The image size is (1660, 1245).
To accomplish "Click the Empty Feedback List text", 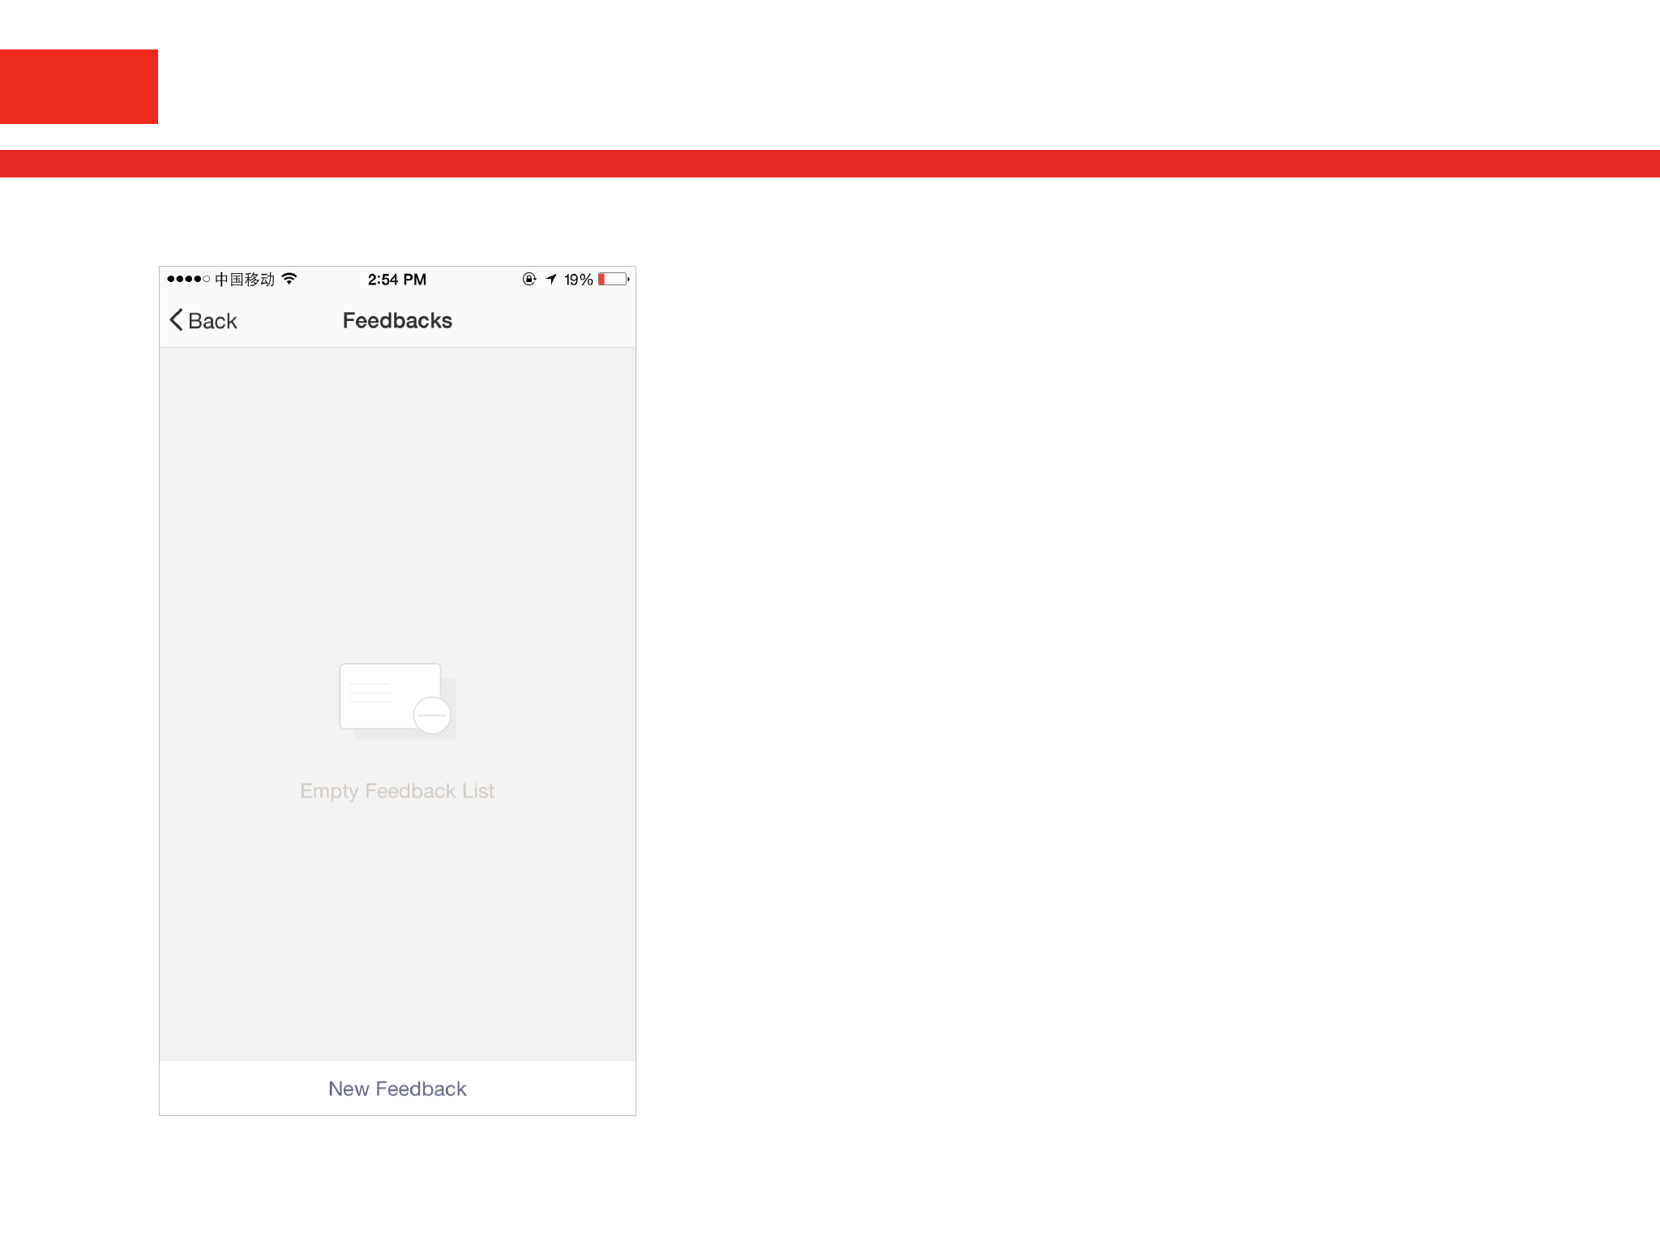I will coord(397,791).
